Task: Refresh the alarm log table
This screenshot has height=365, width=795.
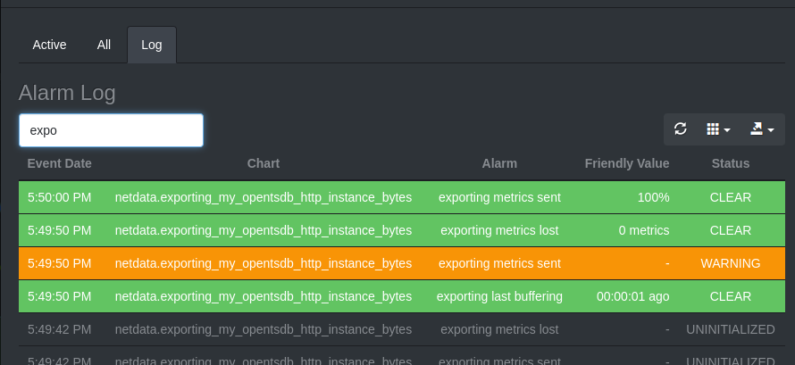Action: coord(681,129)
